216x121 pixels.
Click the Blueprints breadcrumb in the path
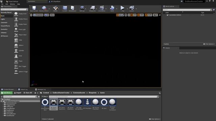(92, 93)
